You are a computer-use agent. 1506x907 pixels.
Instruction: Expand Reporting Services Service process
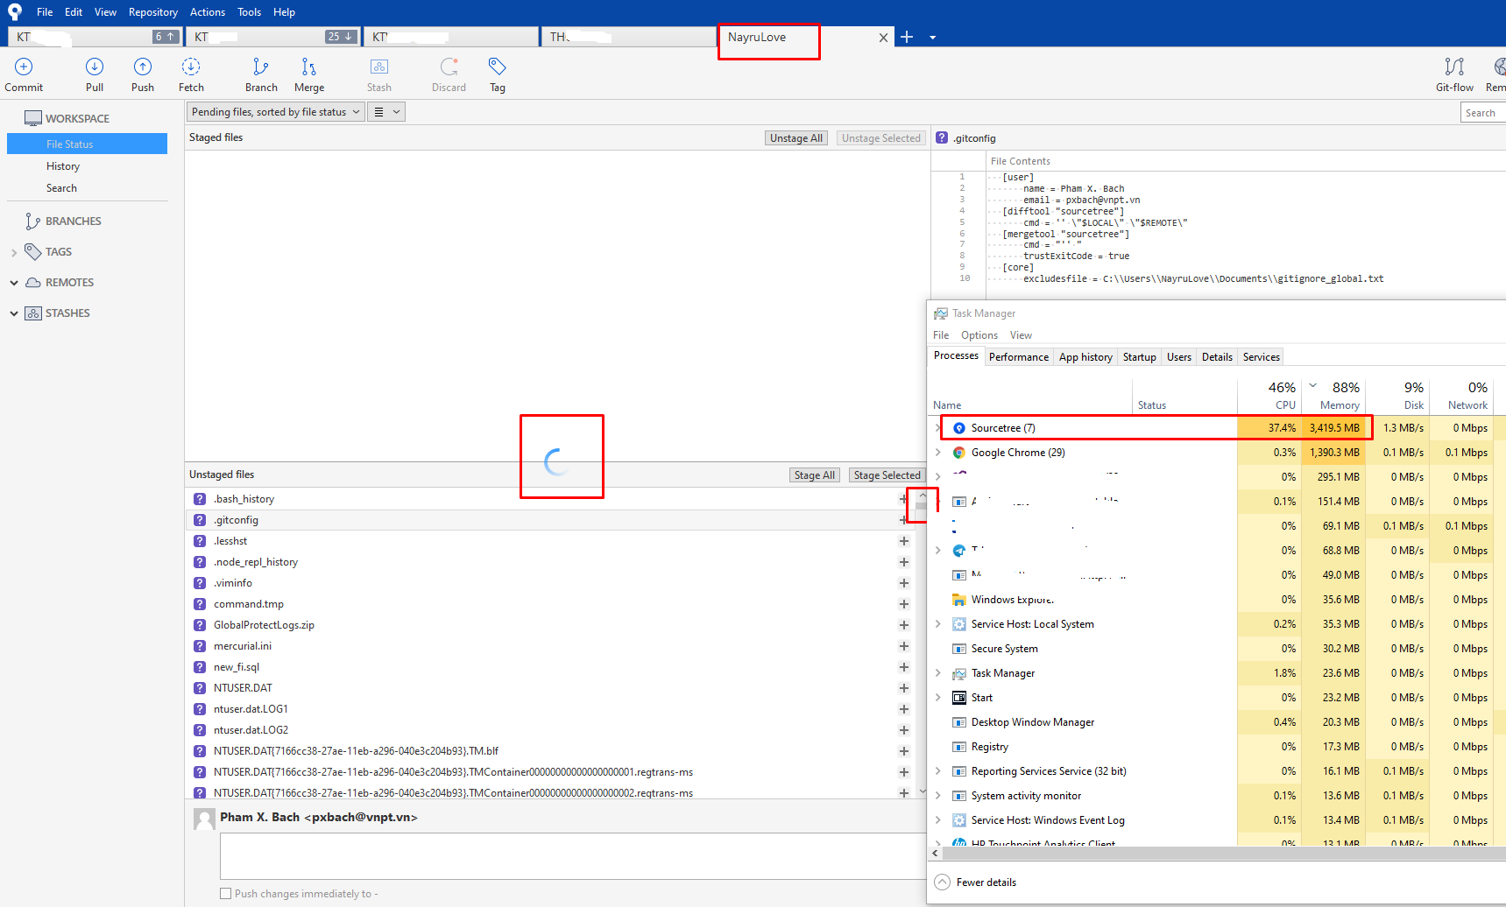pyautogui.click(x=938, y=771)
